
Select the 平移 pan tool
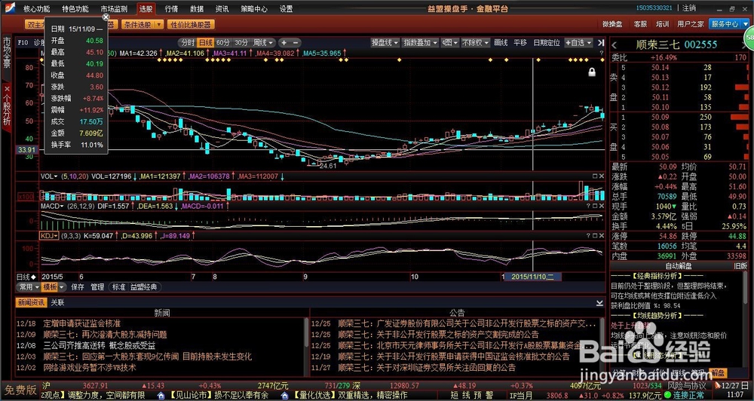(520, 42)
